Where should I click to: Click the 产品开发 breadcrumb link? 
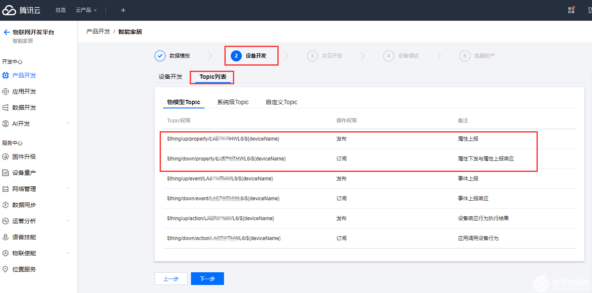pos(98,32)
